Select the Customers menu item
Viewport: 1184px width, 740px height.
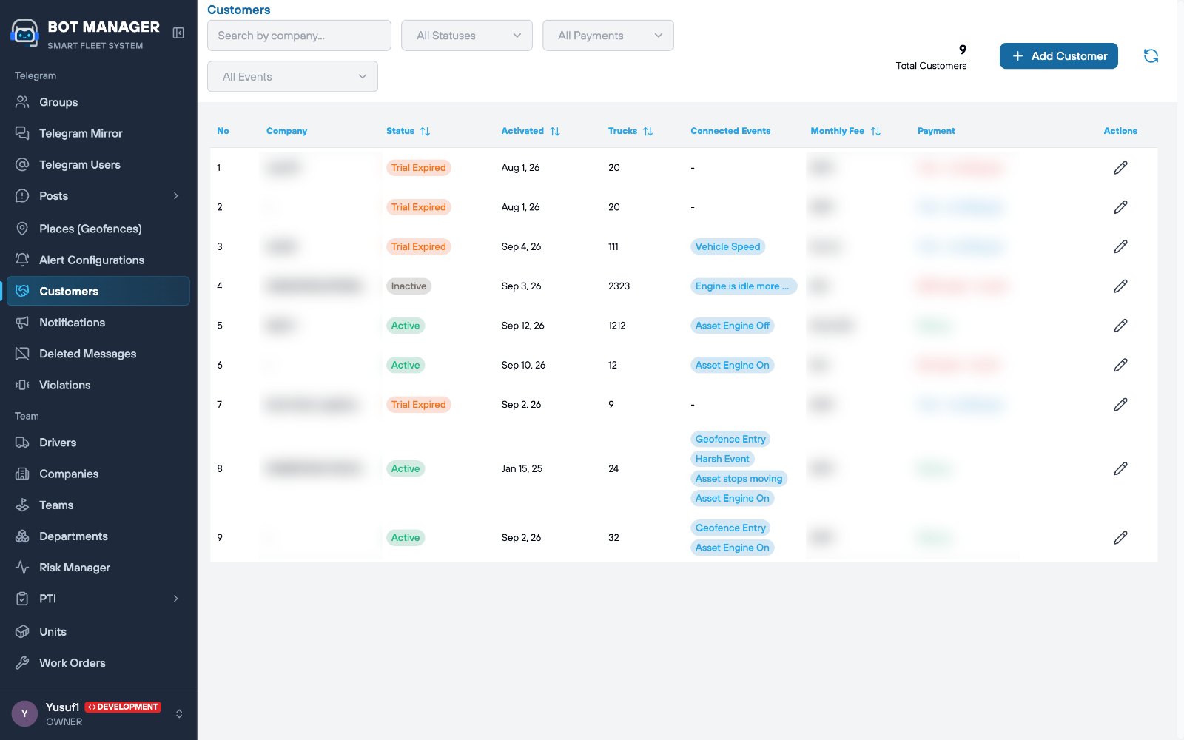point(98,291)
